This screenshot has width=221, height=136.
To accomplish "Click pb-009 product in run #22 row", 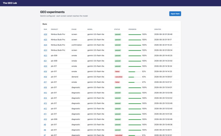I will coord(54,56).
